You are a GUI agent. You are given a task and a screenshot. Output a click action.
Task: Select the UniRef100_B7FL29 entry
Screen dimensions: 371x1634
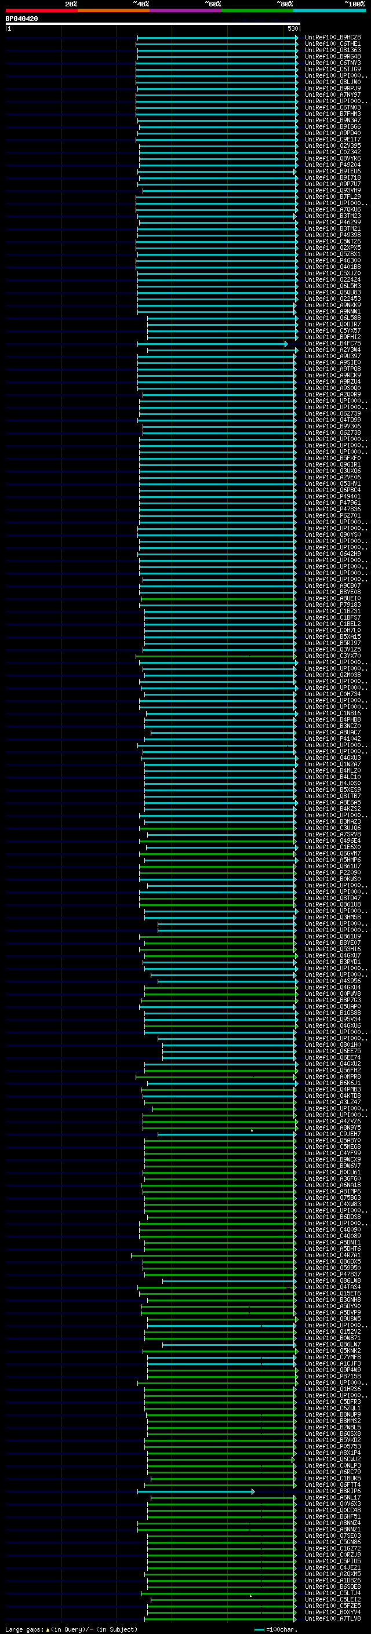332,196
